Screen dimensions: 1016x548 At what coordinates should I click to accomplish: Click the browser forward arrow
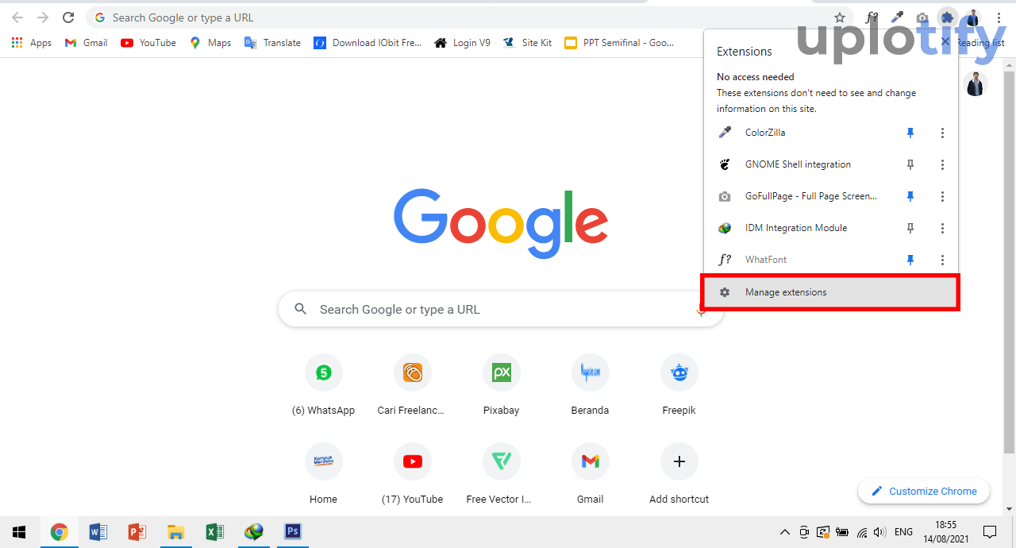[x=43, y=17]
